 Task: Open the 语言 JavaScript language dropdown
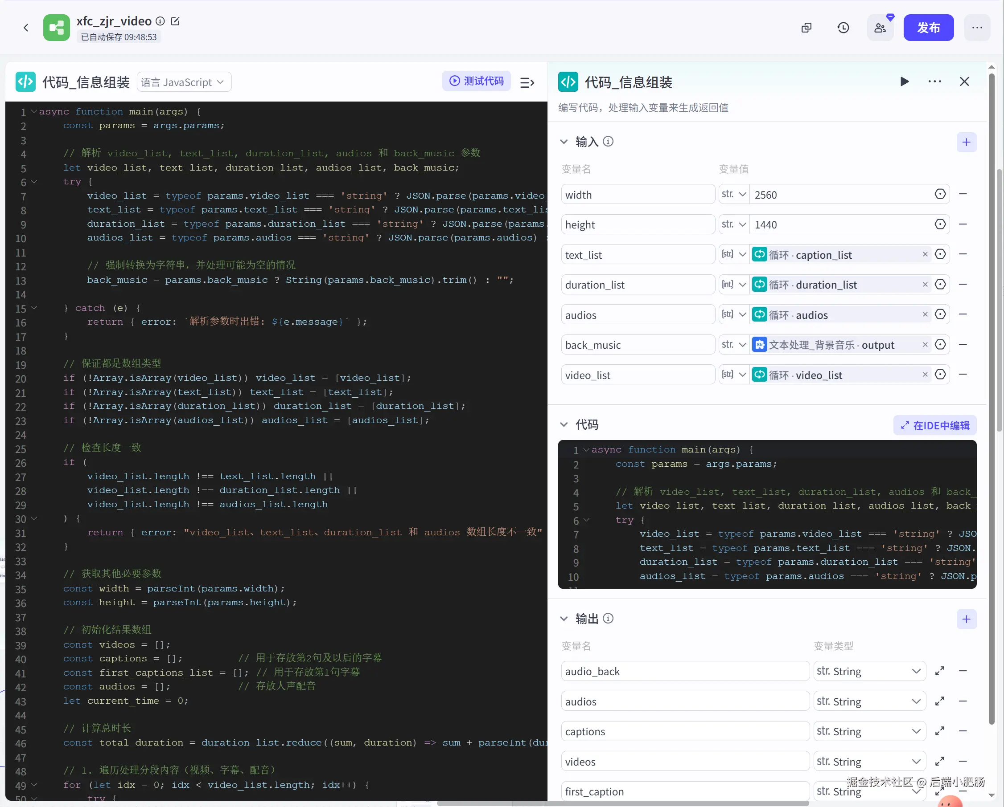(x=184, y=82)
